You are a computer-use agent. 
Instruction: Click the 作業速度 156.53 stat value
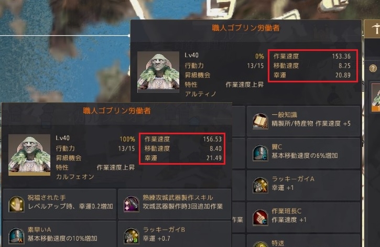click(x=212, y=139)
